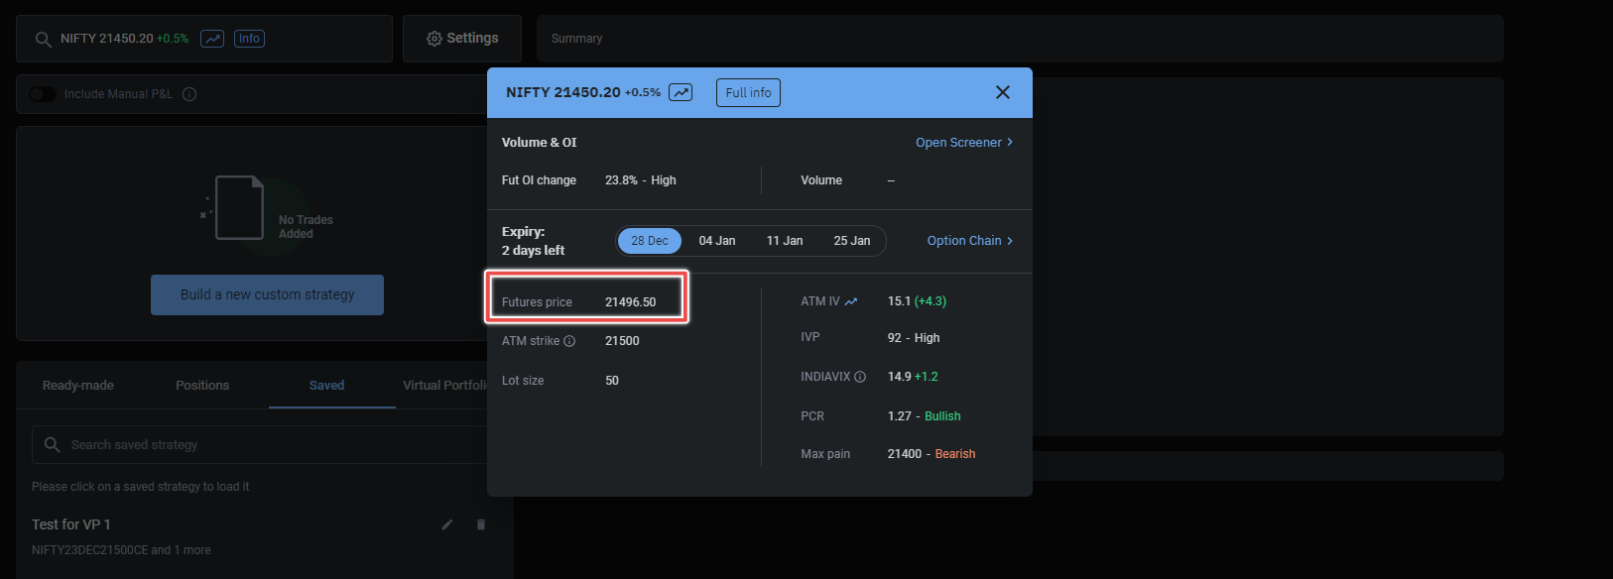This screenshot has width=1613, height=579.
Task: Toggle the Include Manual P&L switch
Action: (43, 94)
